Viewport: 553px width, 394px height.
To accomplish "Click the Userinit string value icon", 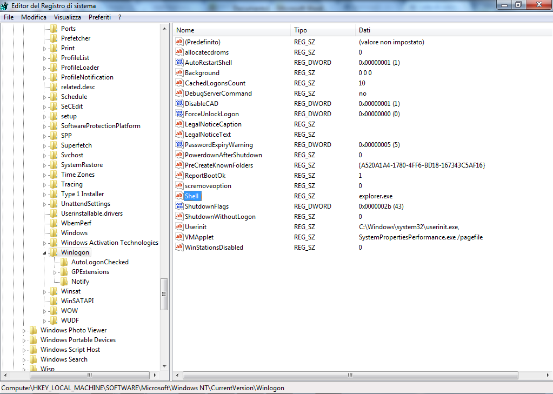I will [179, 226].
